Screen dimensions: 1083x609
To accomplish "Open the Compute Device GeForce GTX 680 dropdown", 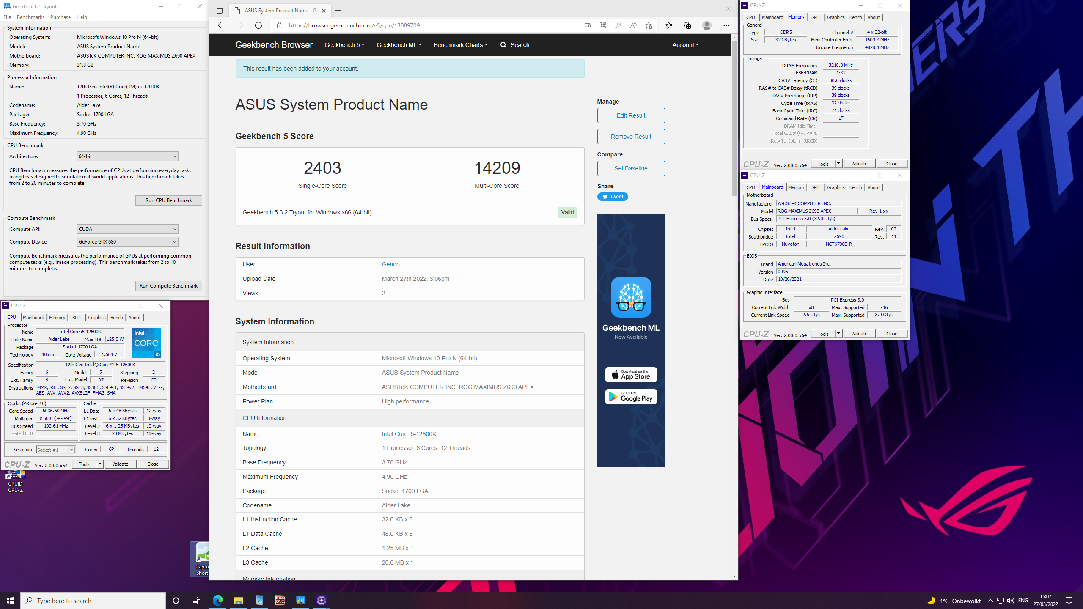I will 127,242.
